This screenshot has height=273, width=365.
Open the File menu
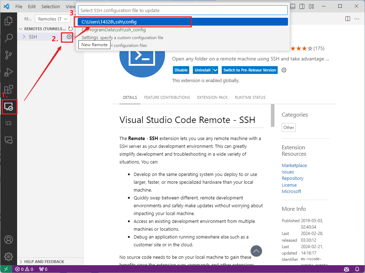click(x=19, y=6)
